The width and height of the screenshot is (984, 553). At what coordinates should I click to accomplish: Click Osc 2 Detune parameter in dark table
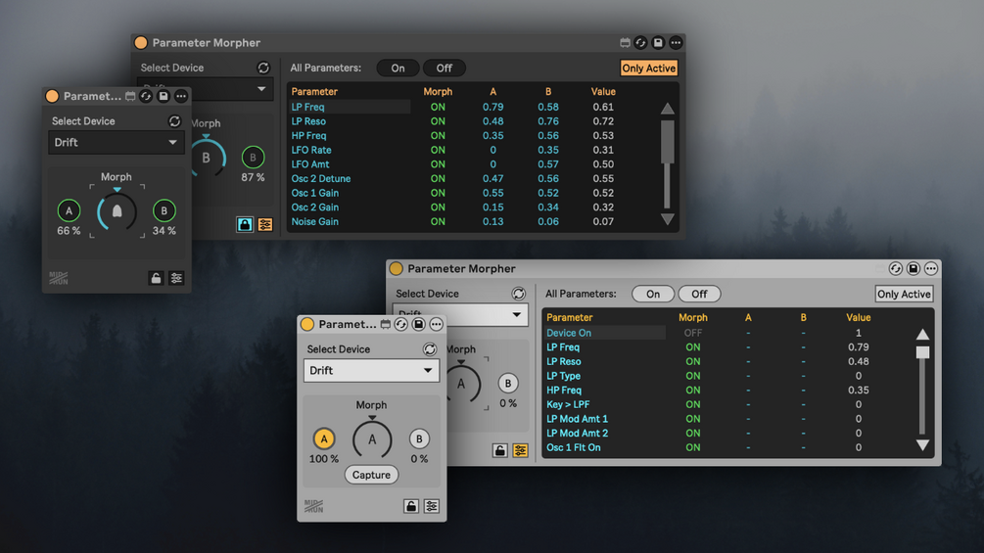point(321,179)
